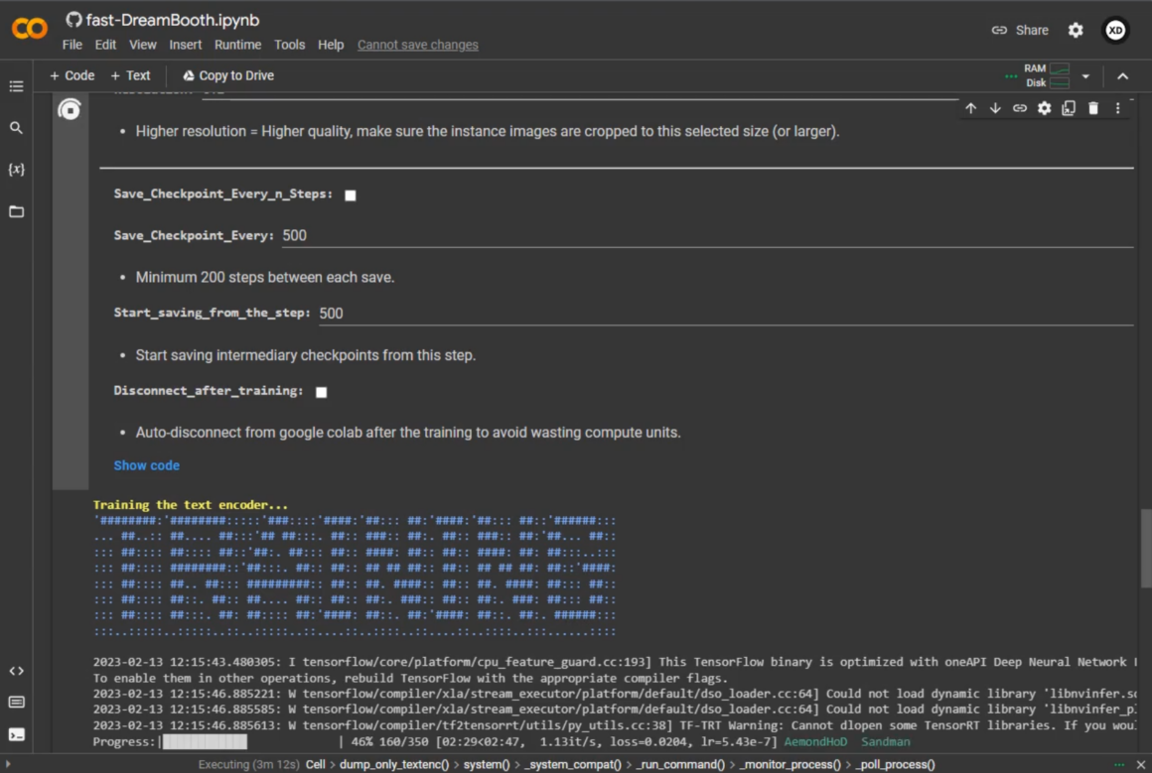The width and height of the screenshot is (1152, 773).
Task: Enable Save_Checkpoint_Every_n_Steps checkbox
Action: coord(351,195)
